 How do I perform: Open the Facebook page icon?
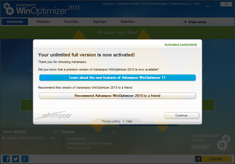coord(6,159)
